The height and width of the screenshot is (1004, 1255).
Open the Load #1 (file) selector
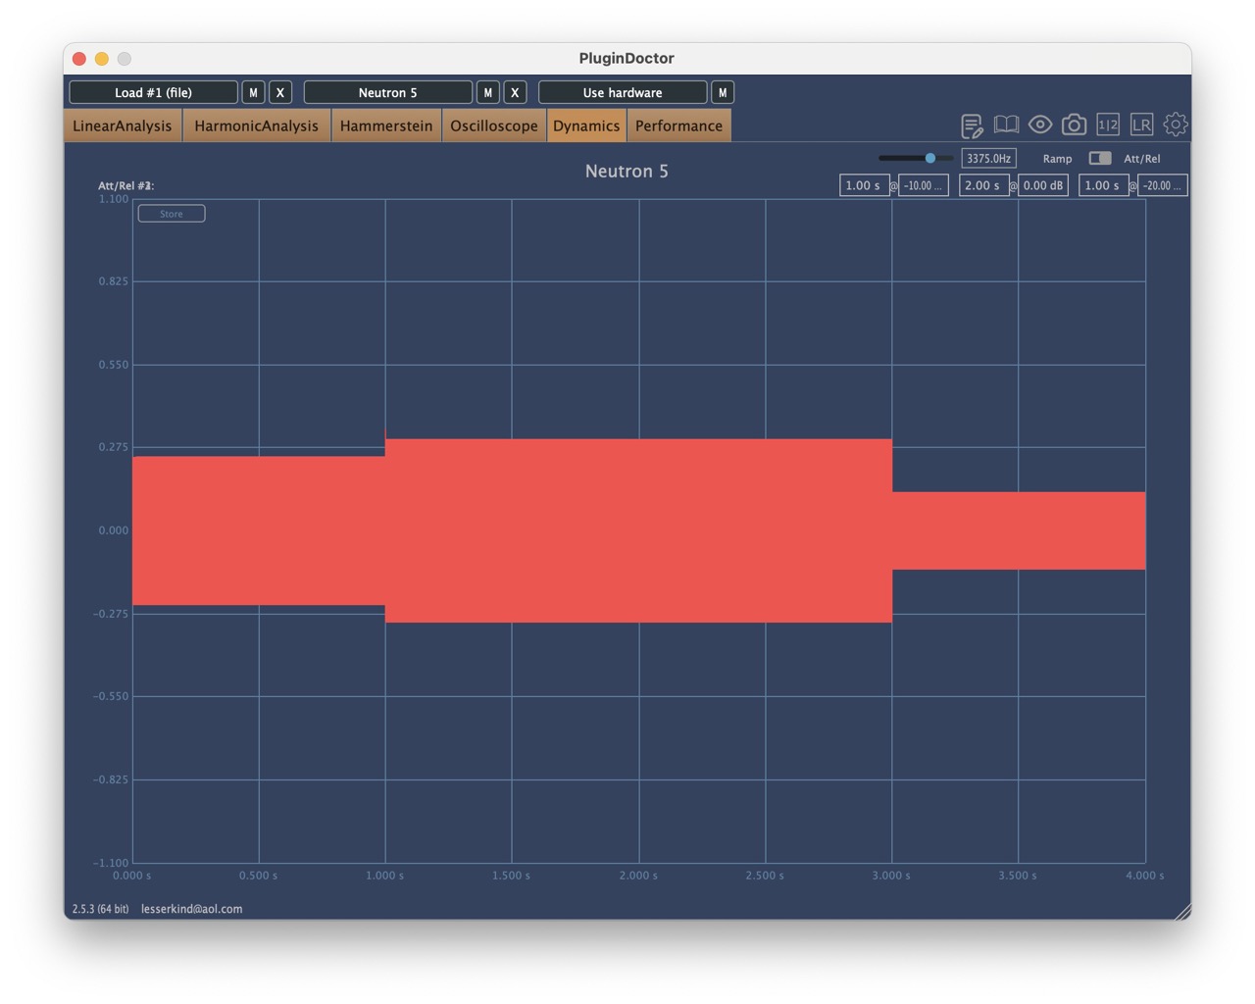click(x=152, y=91)
